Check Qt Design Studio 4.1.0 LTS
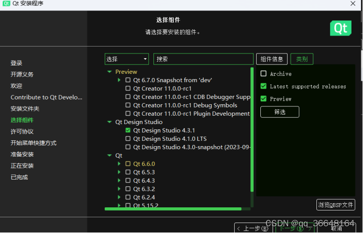This screenshot has width=363, height=233. pos(128,139)
